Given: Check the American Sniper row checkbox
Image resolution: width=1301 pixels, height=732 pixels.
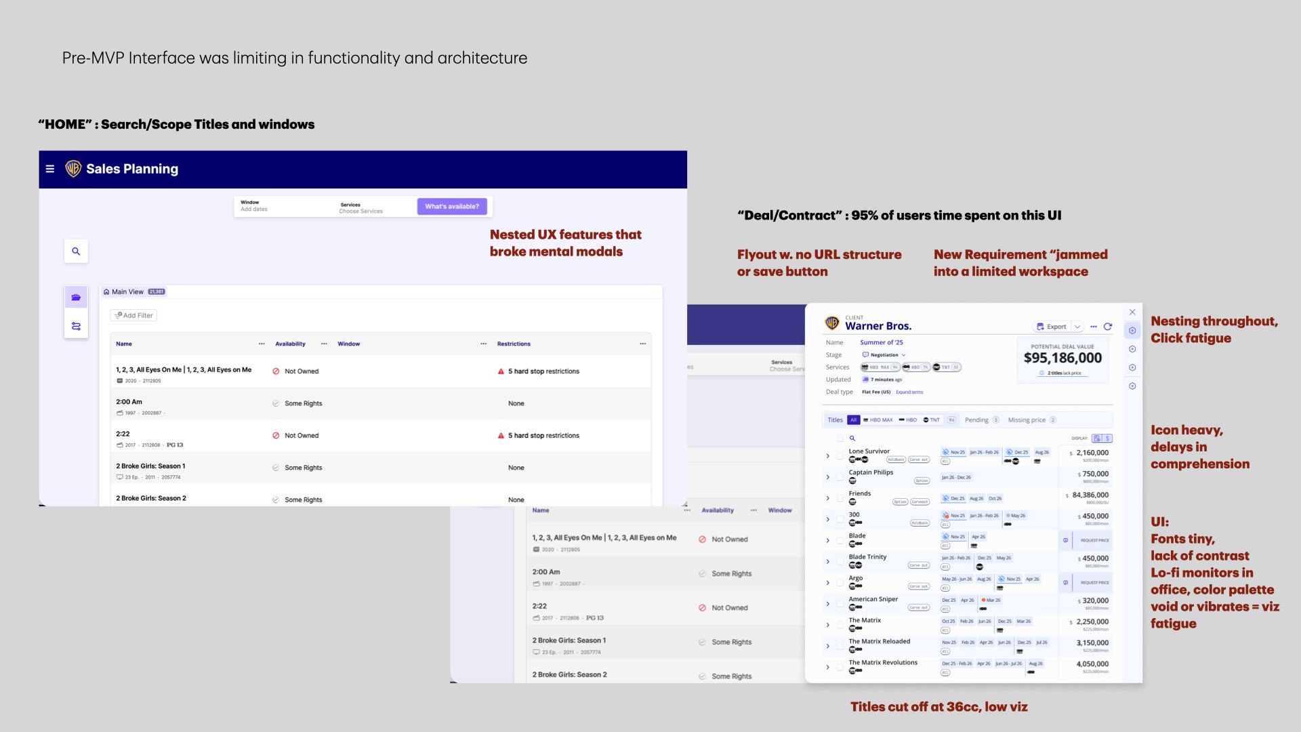Looking at the screenshot, I should (840, 604).
